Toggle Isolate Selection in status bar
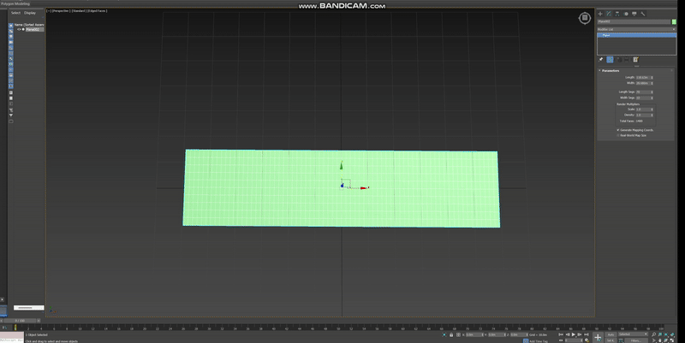The image size is (685, 343). 444,334
